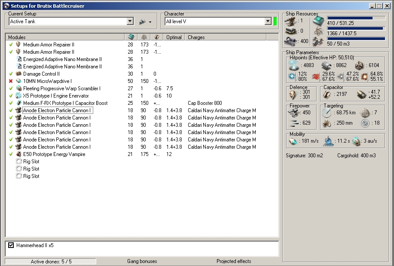
Task: Click the turret firepower icon showing 450
Action: tap(293, 113)
